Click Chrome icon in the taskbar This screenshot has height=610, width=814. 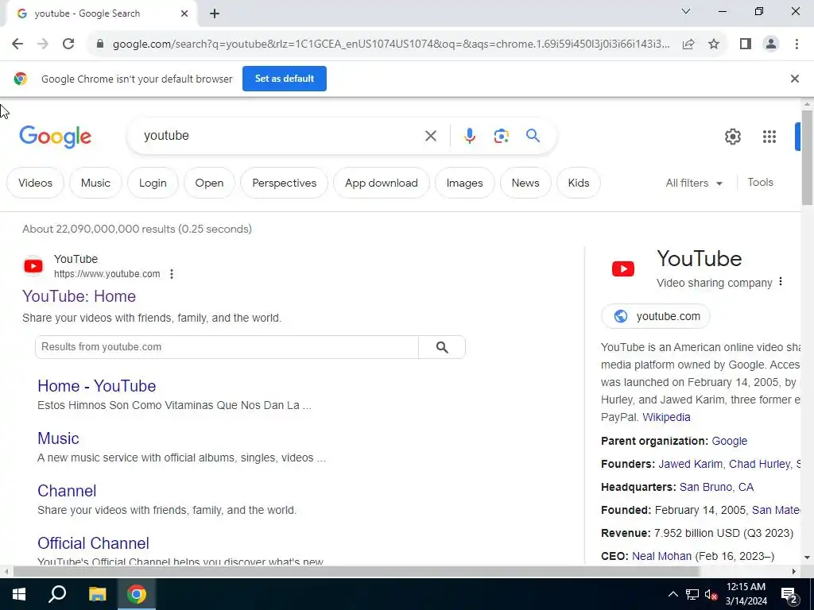pos(137,594)
